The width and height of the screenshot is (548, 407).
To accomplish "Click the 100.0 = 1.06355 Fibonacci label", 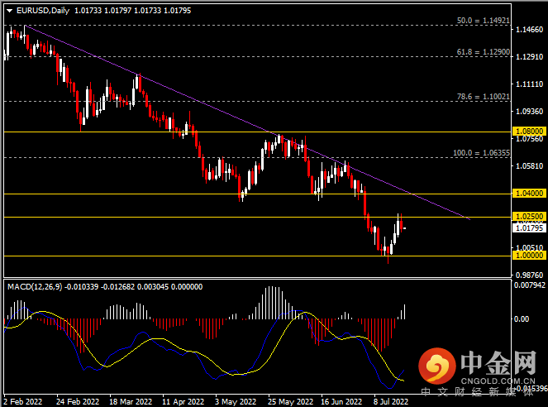I will tap(481, 153).
